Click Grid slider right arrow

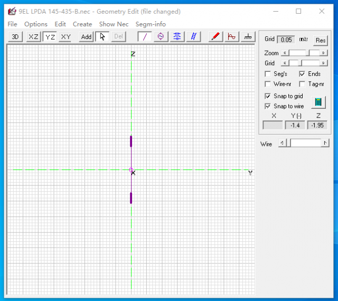click(x=324, y=63)
